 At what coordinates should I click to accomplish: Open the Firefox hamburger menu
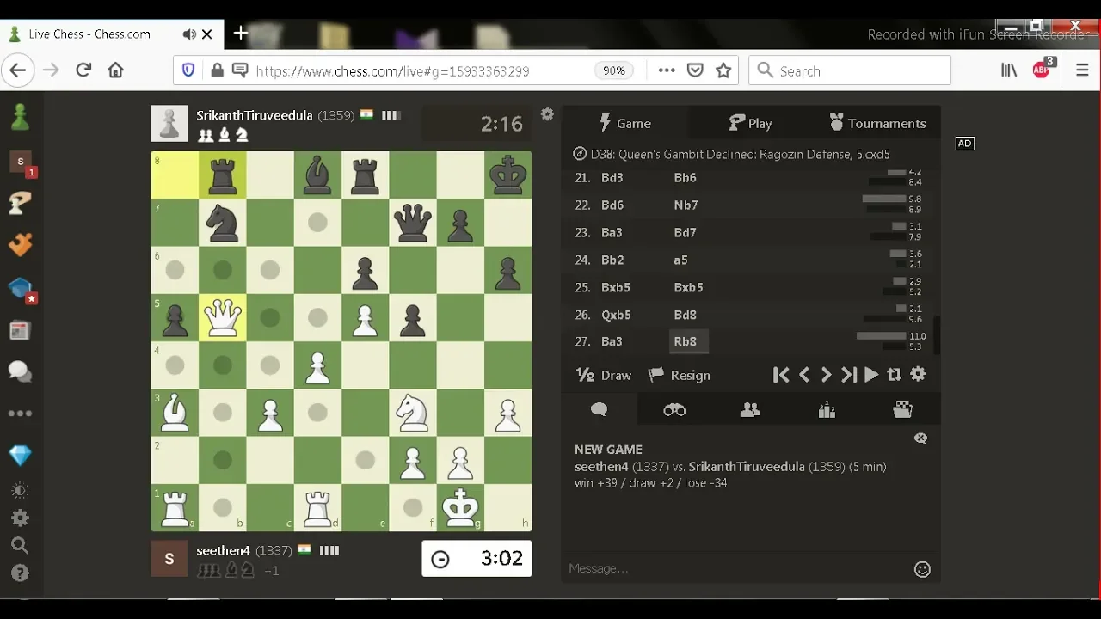(1082, 70)
